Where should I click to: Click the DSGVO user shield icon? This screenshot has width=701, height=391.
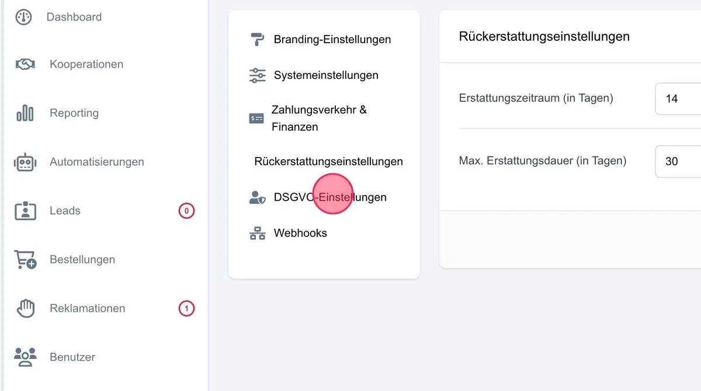point(257,197)
